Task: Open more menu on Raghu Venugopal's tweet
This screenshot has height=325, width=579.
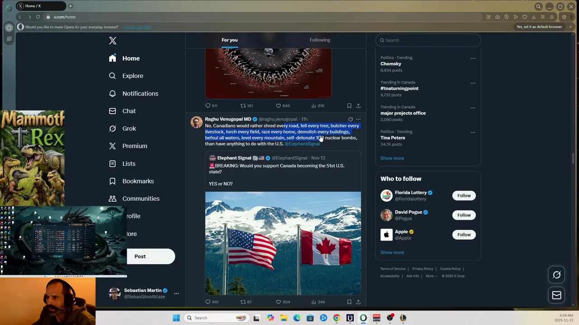Action: [358, 119]
